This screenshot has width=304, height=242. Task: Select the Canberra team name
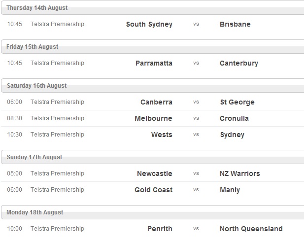156,102
